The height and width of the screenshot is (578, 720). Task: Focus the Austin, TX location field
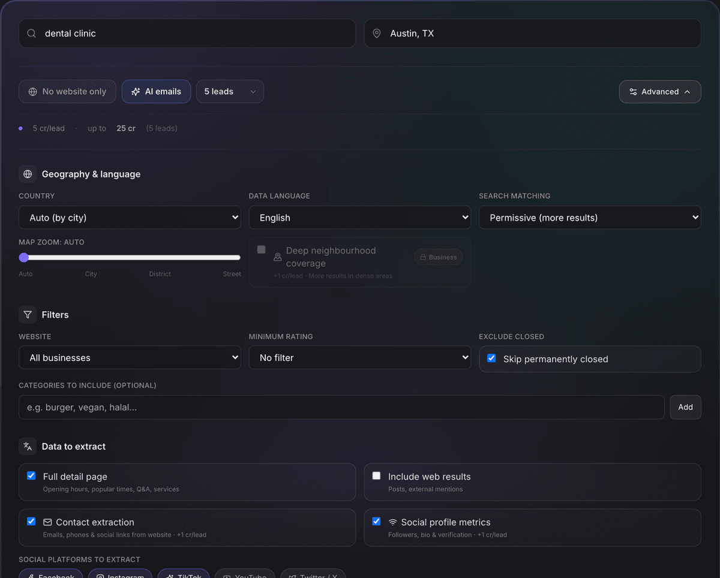tap(533, 34)
